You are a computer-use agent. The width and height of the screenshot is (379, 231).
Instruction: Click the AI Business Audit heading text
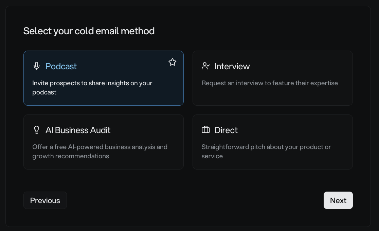click(x=78, y=130)
